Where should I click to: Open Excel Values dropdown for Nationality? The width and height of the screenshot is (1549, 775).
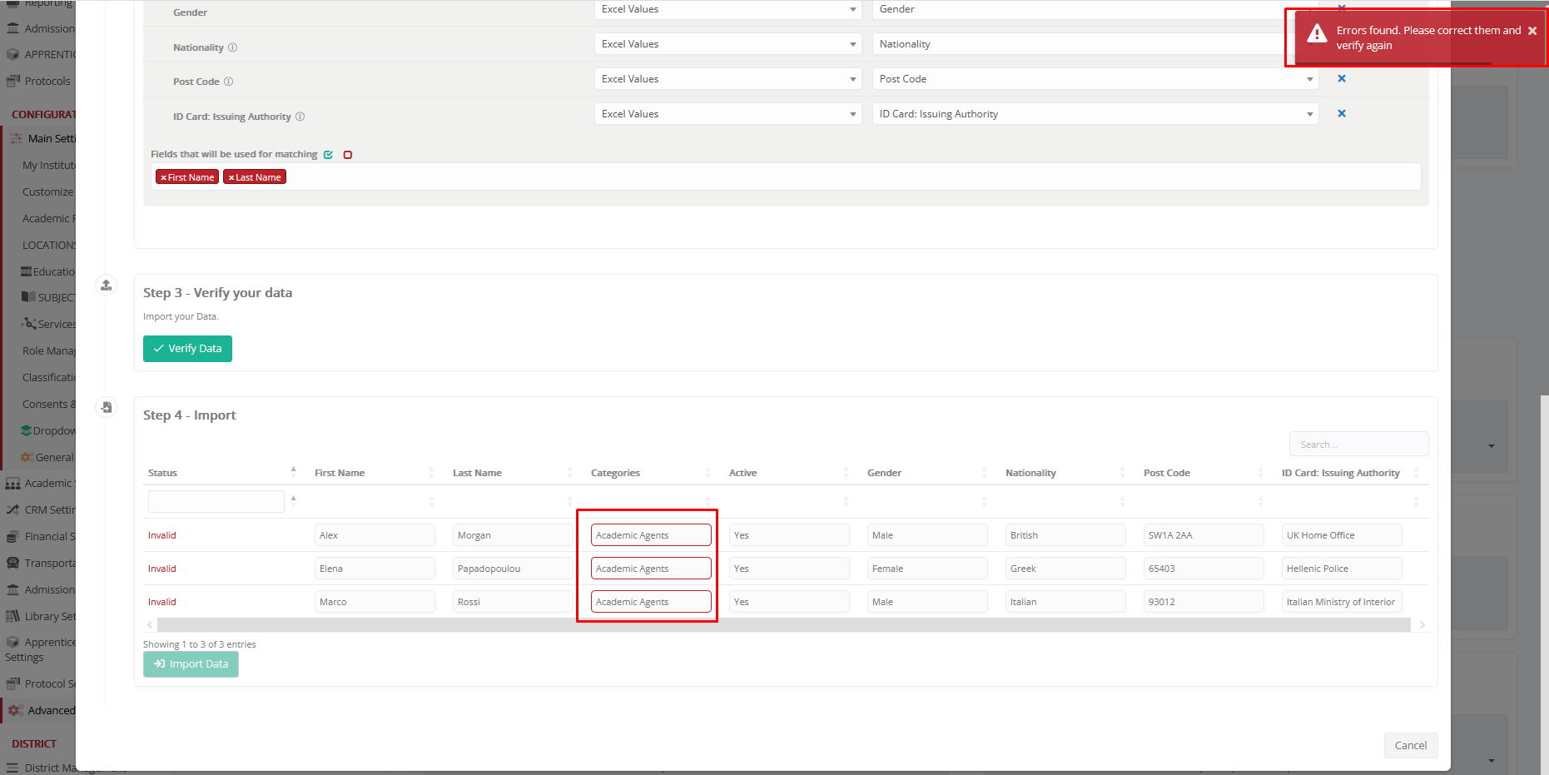click(x=727, y=44)
